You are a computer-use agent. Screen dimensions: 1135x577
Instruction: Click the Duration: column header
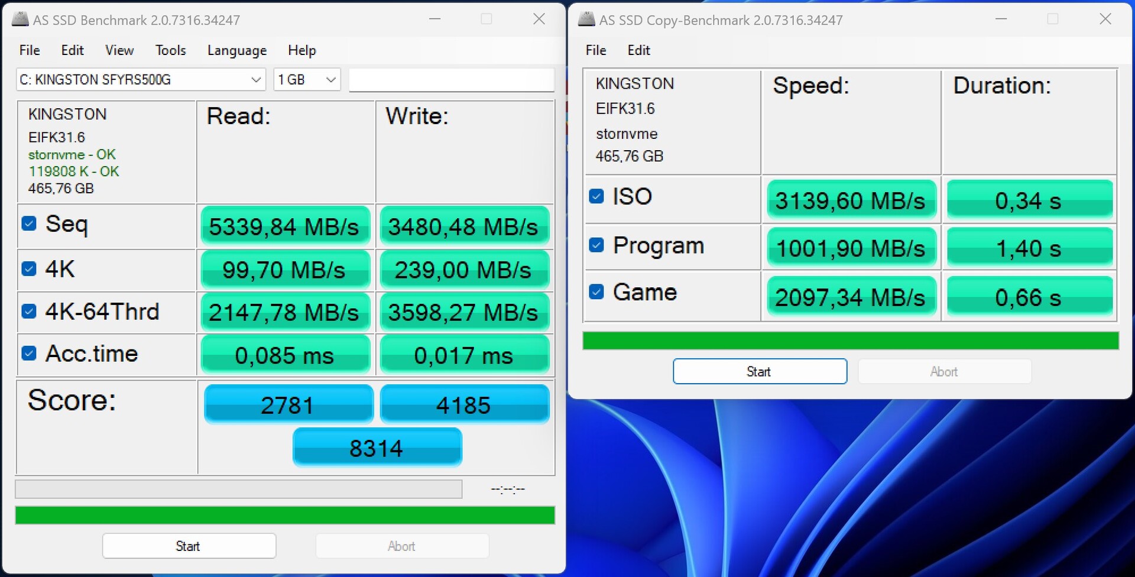pyautogui.click(x=1003, y=86)
